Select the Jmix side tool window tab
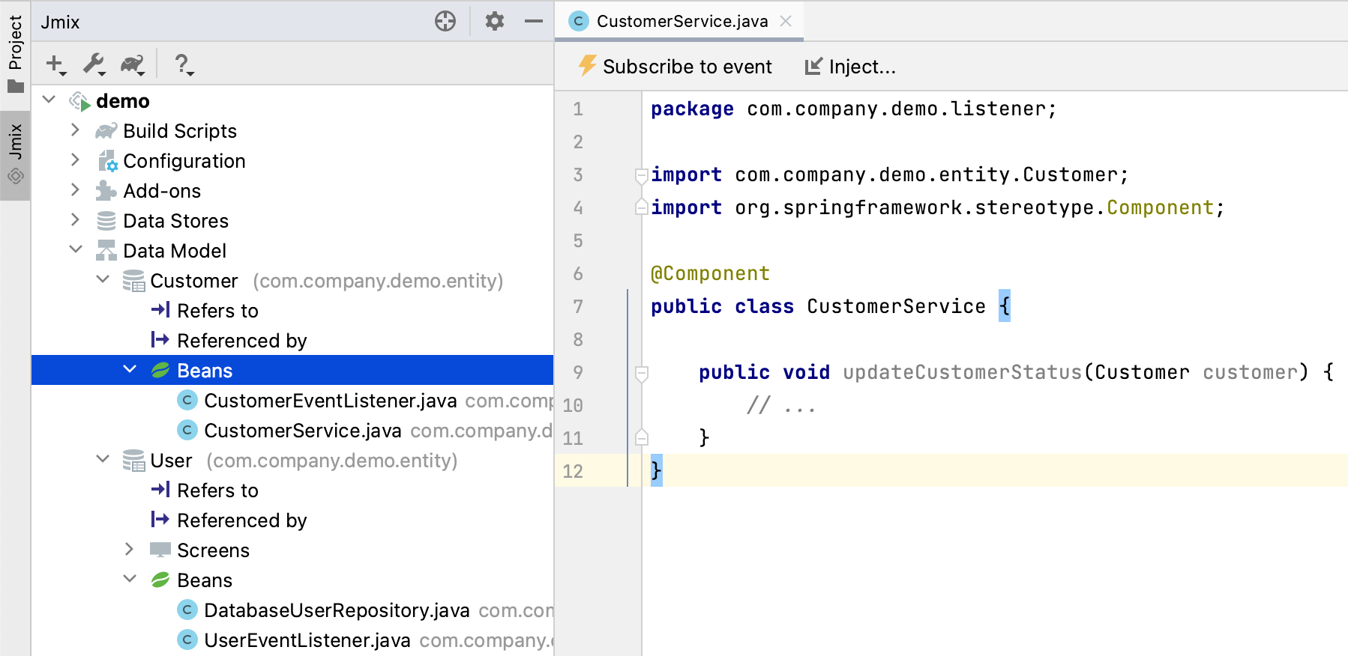 click(15, 155)
